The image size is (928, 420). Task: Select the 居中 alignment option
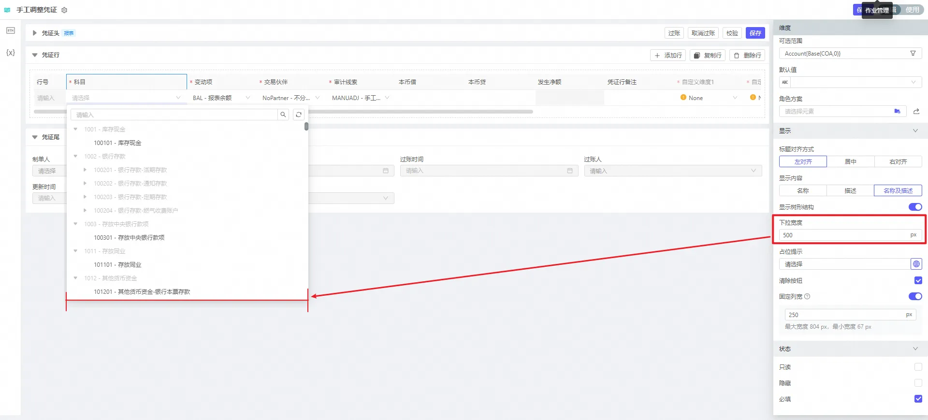(850, 161)
